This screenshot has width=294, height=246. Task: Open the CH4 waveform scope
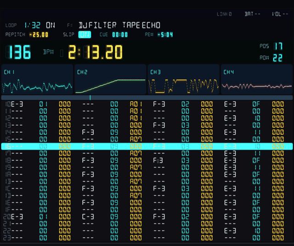(257, 79)
